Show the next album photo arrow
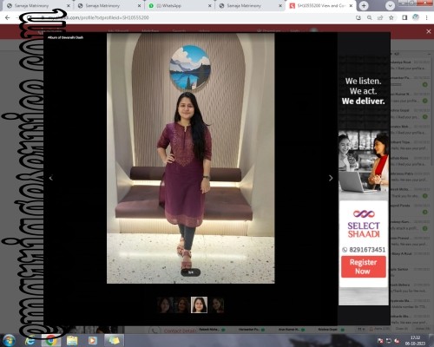 tap(331, 178)
